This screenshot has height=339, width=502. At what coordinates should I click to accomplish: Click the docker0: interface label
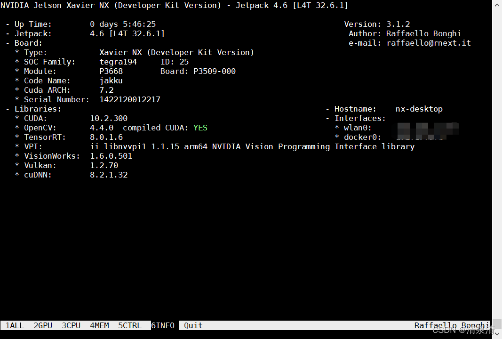(x=362, y=137)
